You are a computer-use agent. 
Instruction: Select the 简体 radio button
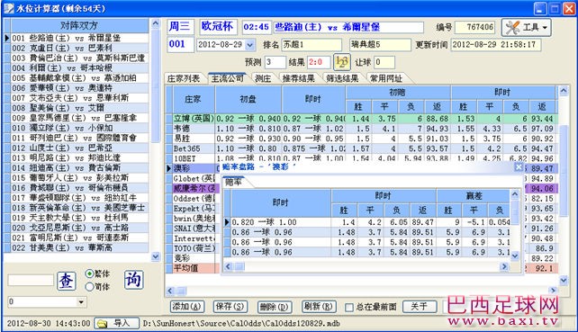(x=89, y=286)
